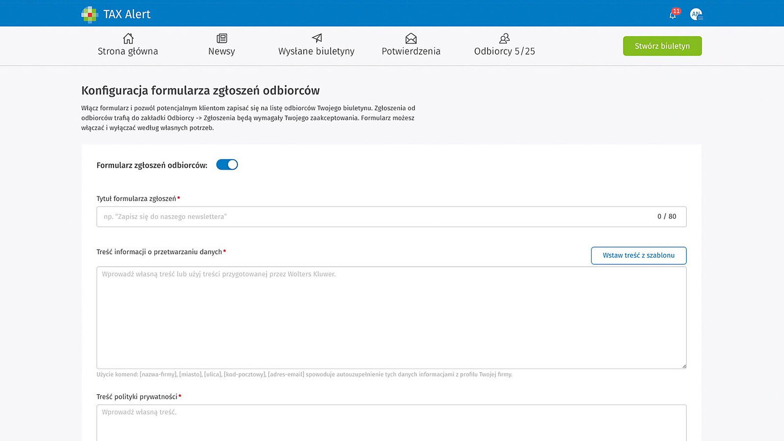Open the Wysłane biuletyny tab label

[316, 51]
